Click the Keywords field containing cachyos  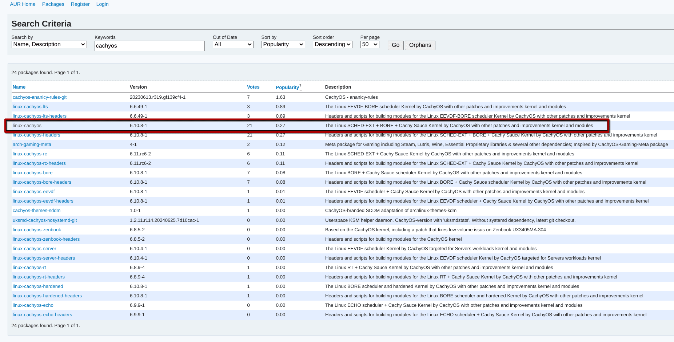tap(149, 46)
